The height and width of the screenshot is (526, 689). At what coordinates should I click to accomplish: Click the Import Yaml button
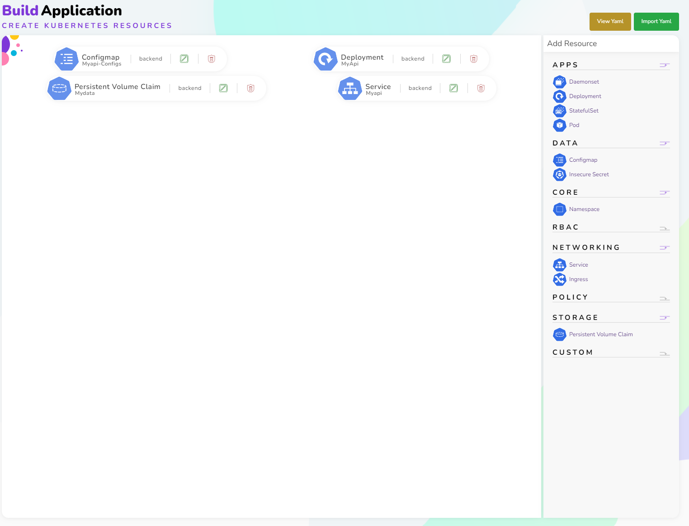pyautogui.click(x=656, y=22)
